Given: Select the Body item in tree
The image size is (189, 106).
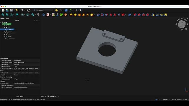Looking at the screenshot, I should pos(7,24).
